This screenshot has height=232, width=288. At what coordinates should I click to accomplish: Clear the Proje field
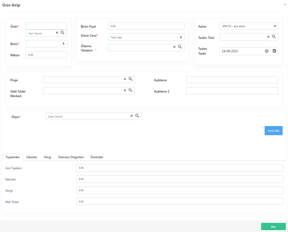pos(125,79)
